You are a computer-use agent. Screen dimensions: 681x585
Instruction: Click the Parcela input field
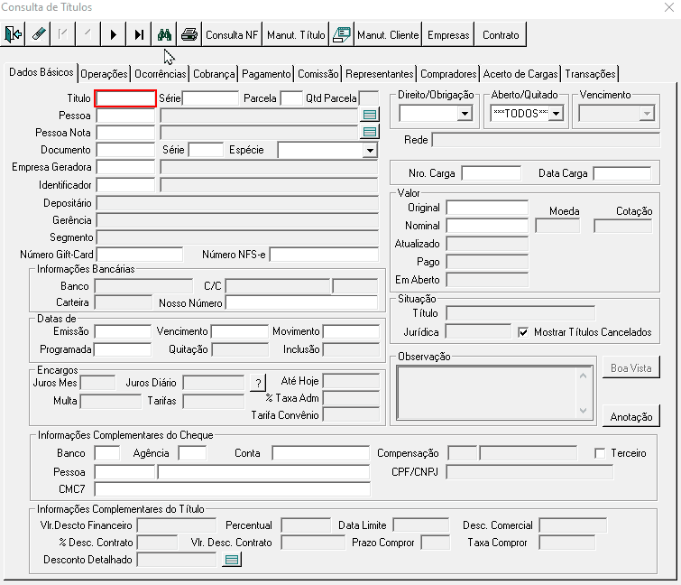click(x=291, y=98)
